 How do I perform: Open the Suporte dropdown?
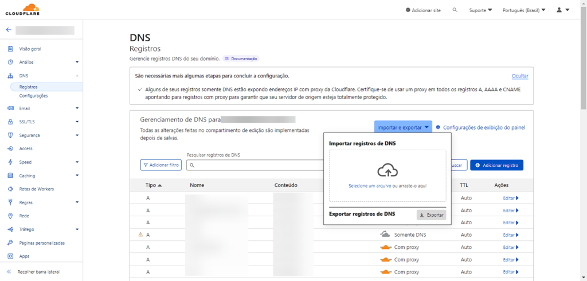(481, 10)
